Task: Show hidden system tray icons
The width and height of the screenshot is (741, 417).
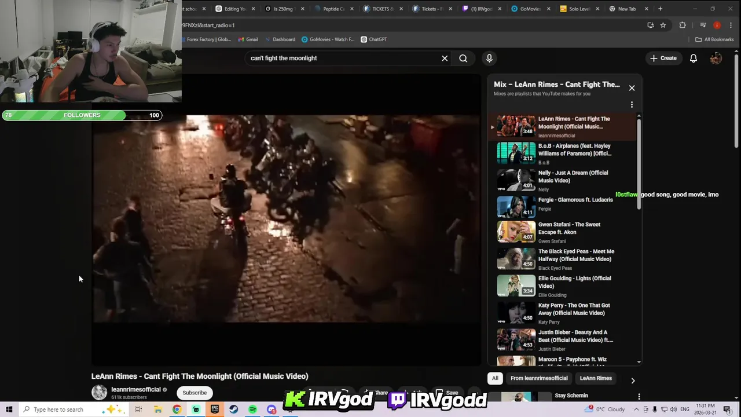Action: click(x=636, y=409)
